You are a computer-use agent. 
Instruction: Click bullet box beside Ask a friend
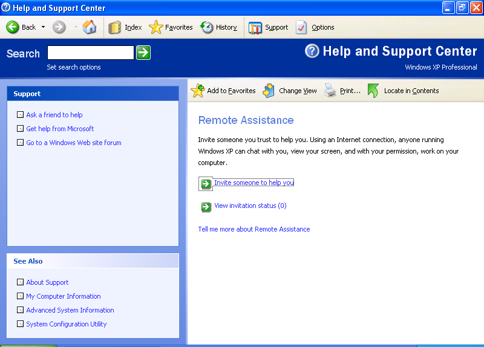click(20, 115)
